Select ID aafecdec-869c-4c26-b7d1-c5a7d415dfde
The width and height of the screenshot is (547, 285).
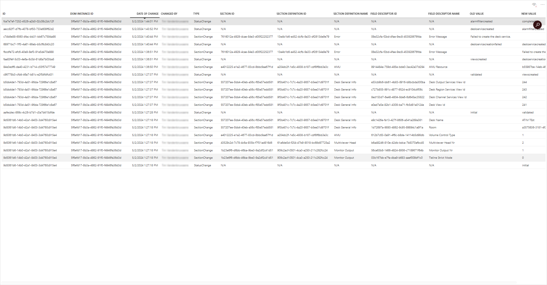(x=29, y=113)
